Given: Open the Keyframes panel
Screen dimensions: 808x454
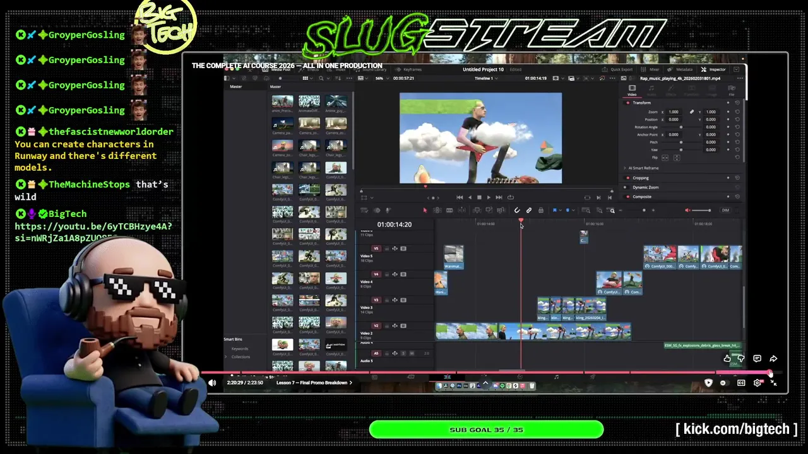Looking at the screenshot, I should point(409,69).
